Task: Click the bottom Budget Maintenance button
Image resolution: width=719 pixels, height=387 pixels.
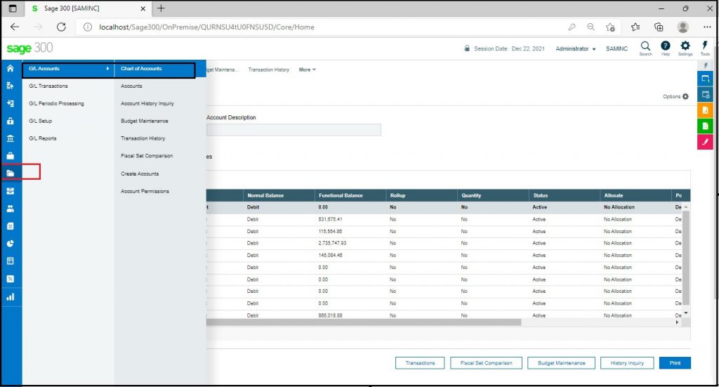Action: [561, 362]
